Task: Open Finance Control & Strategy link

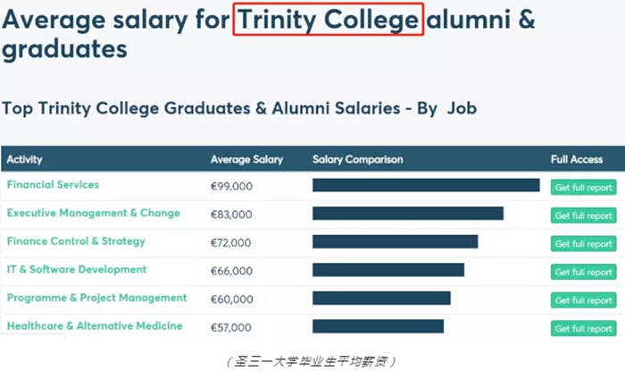Action: click(x=76, y=241)
